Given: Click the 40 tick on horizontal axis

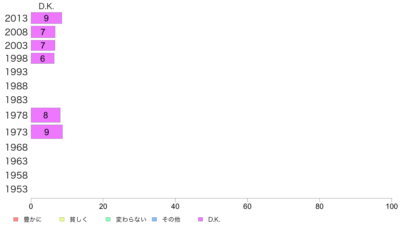Looking at the screenshot, I should (x=175, y=206).
